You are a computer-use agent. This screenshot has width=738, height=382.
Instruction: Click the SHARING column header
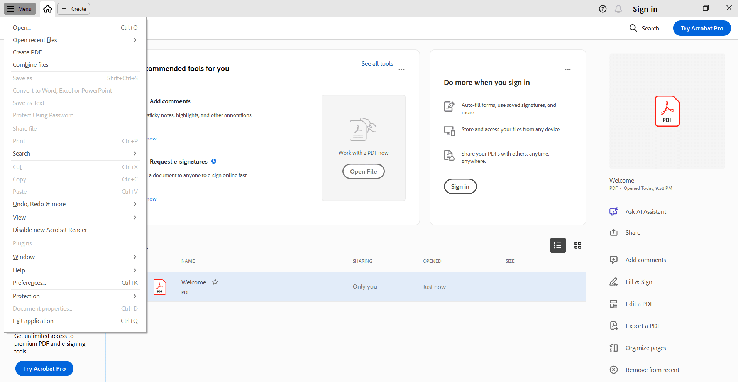tap(362, 261)
